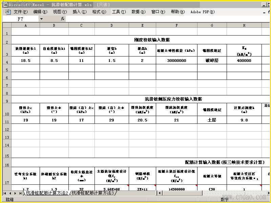
Task: Click the fx insert function icon
Action: 63,19
